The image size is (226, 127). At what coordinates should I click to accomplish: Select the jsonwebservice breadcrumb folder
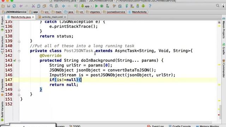[114, 12]
